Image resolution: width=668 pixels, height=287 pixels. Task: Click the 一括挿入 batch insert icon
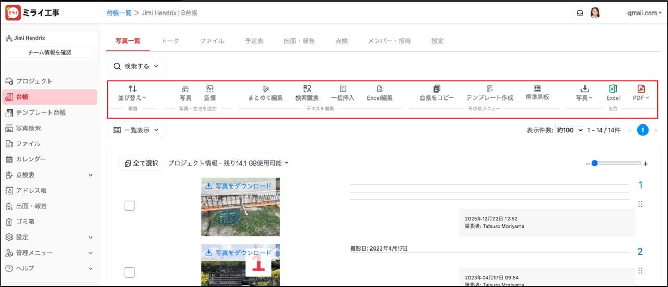click(x=342, y=90)
